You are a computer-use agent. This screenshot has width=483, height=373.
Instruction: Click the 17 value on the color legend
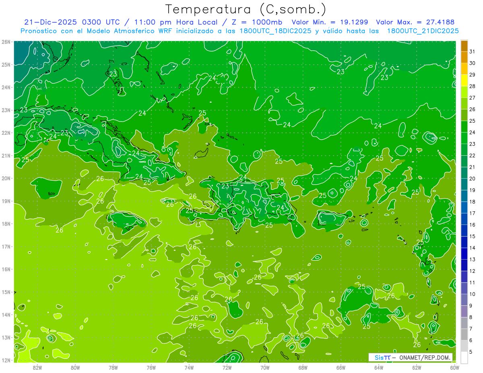472,213
